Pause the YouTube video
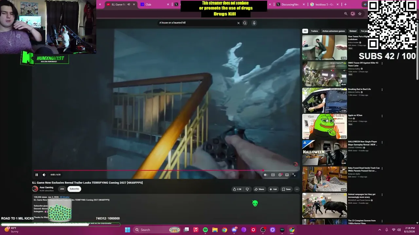The height and width of the screenshot is (235, 419). pyautogui.click(x=37, y=175)
